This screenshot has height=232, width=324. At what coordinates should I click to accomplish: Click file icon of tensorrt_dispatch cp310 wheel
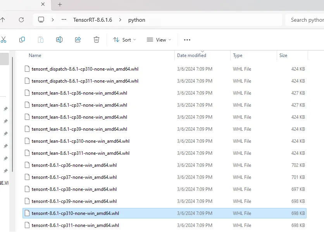click(27, 69)
